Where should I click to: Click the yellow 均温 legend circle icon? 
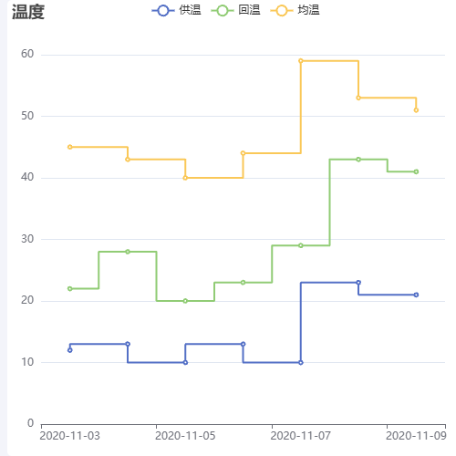point(282,11)
